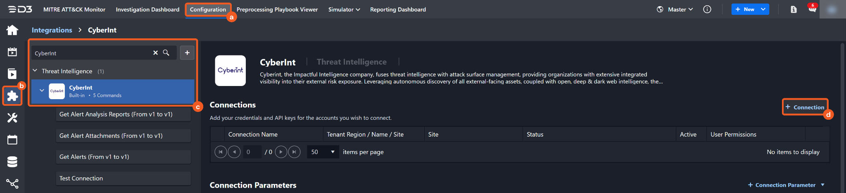
Task: Open the database stack icon in the sidebar
Action: coord(12,162)
